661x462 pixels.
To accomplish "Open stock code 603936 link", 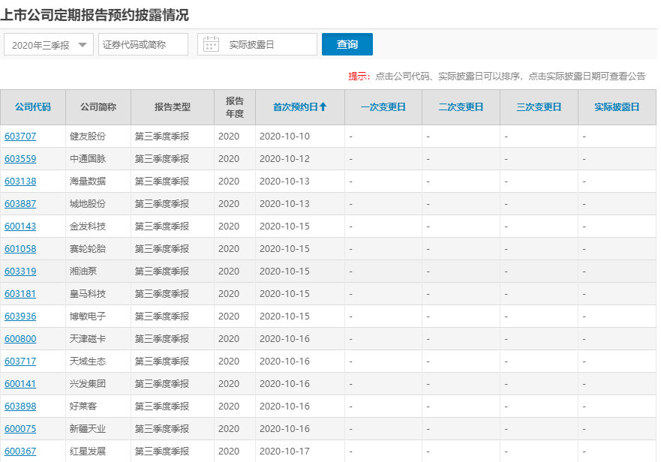I will coord(20,316).
